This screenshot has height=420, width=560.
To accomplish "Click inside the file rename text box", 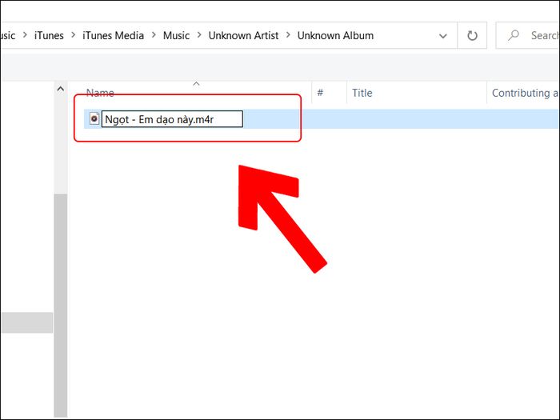I will coord(172,119).
